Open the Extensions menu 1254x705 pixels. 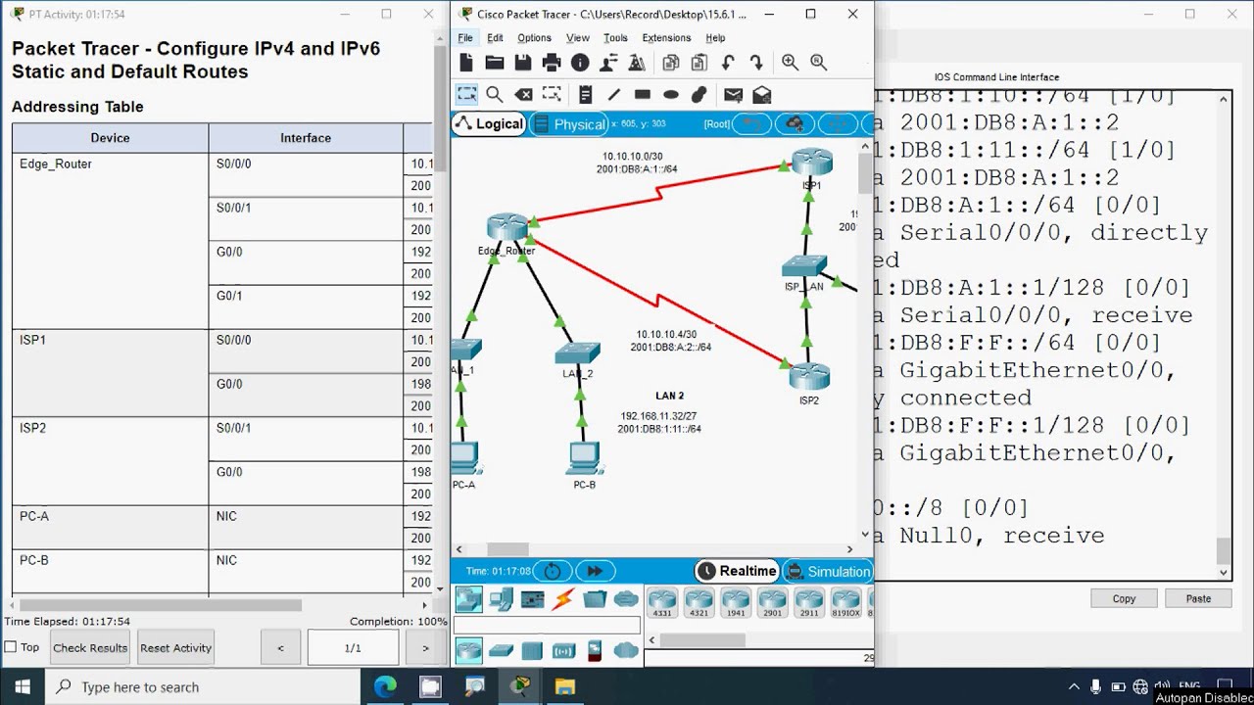tap(666, 38)
